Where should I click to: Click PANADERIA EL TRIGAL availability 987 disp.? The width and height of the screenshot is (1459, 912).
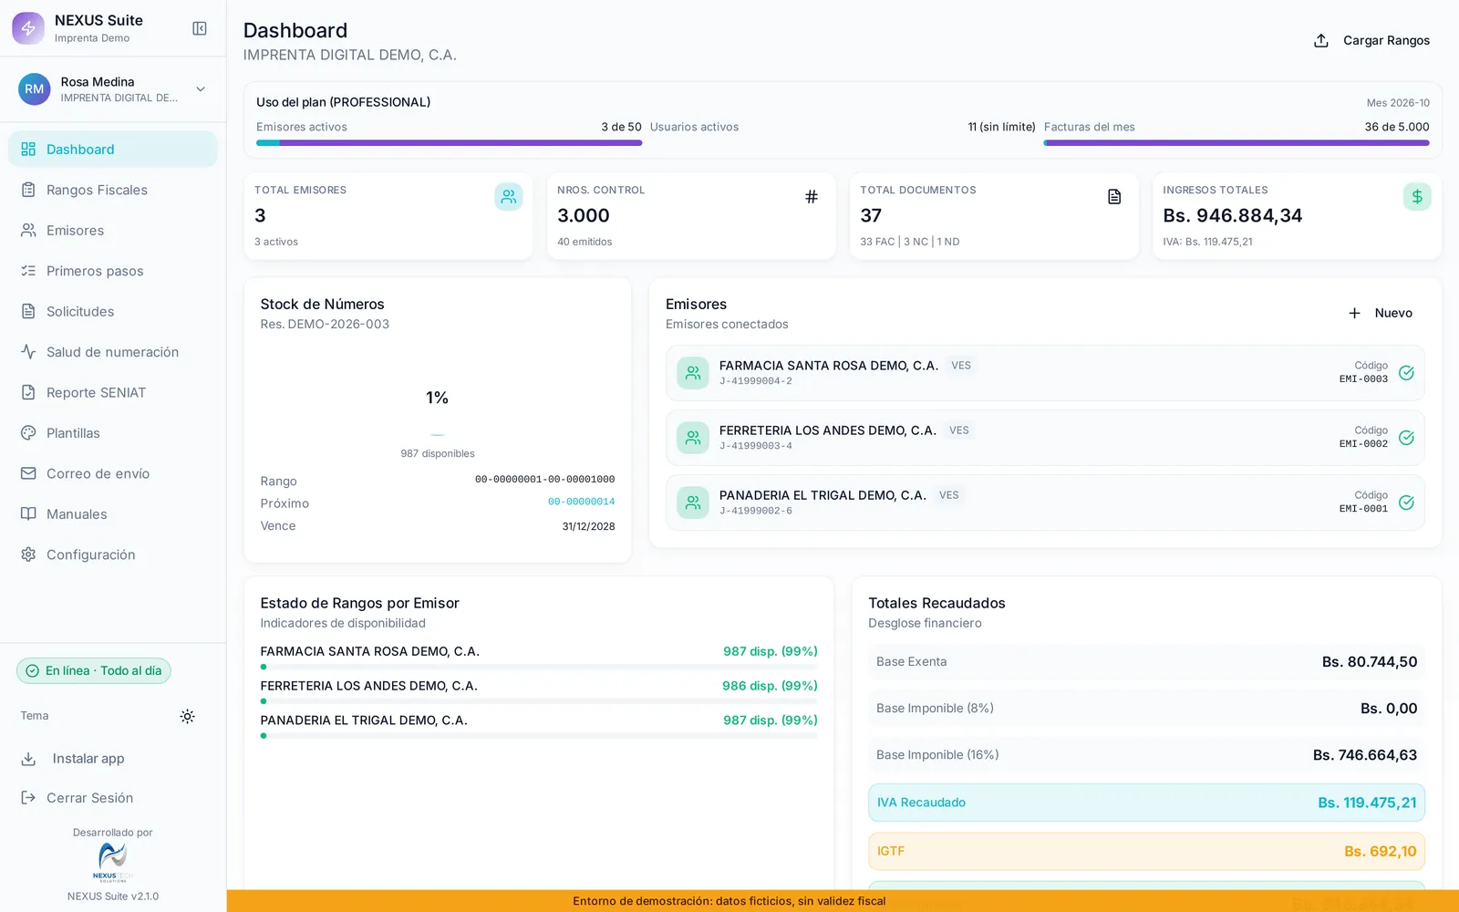771,720
